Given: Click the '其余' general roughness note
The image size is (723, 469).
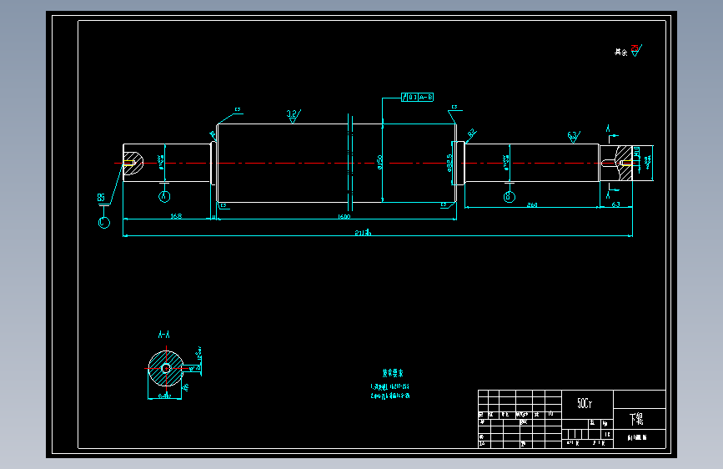Looking at the screenshot, I should point(620,53).
